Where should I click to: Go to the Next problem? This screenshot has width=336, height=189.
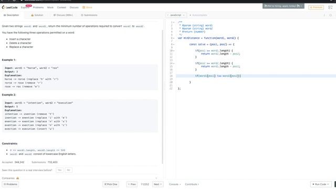[x=157, y=184]
